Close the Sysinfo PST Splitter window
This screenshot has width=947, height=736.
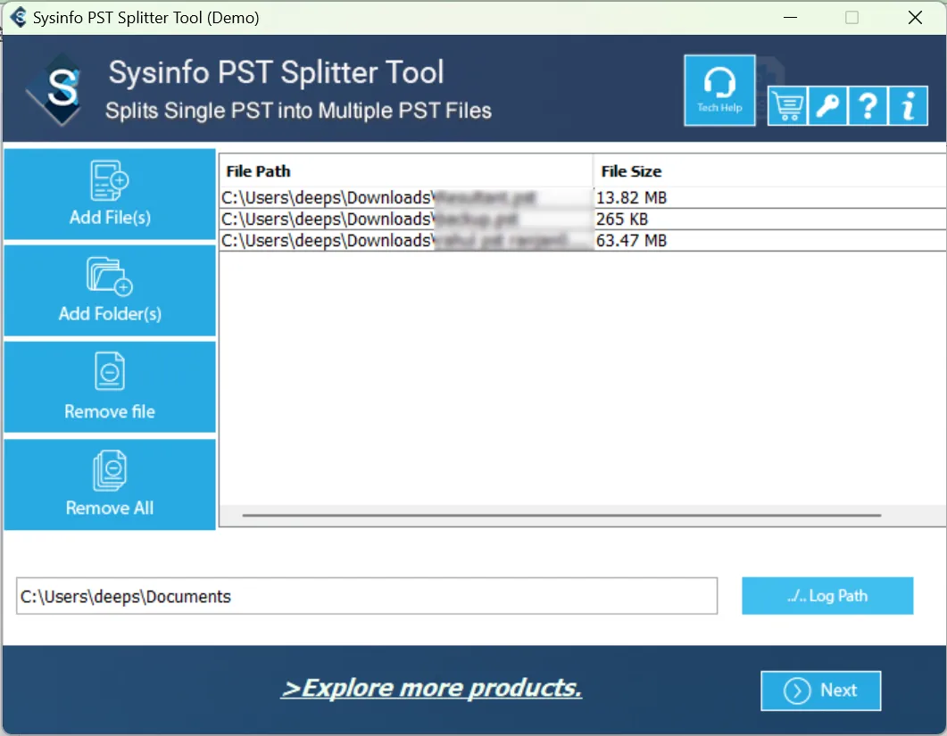coord(915,18)
